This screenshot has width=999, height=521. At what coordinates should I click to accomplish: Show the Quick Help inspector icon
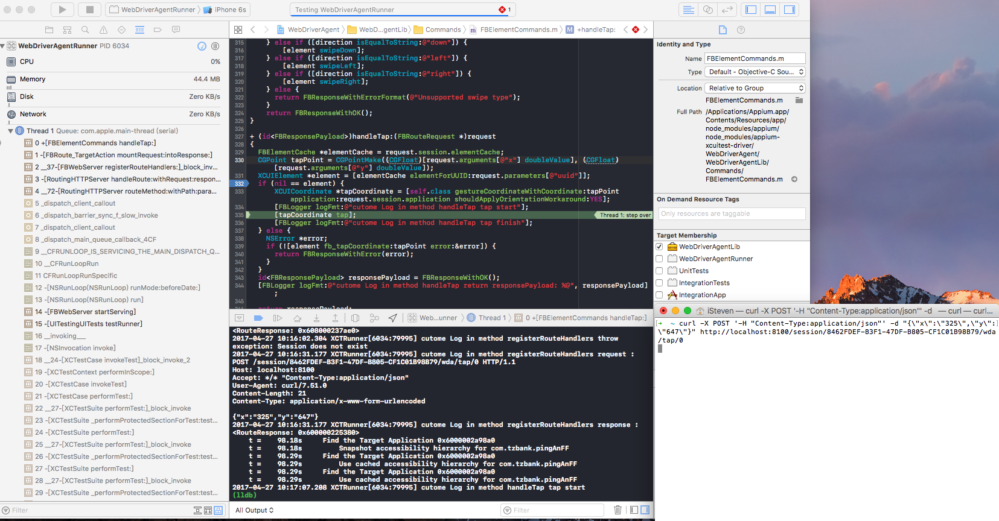point(741,30)
